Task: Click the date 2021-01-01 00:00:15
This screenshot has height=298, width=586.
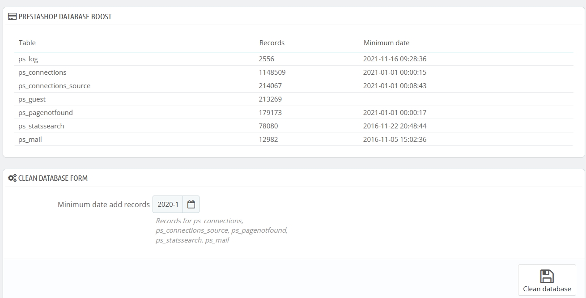Action: [395, 72]
